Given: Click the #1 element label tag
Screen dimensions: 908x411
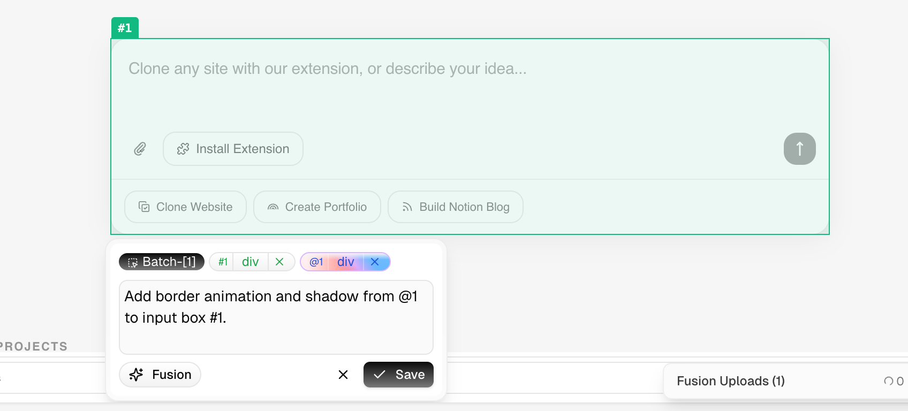Looking at the screenshot, I should [125, 28].
